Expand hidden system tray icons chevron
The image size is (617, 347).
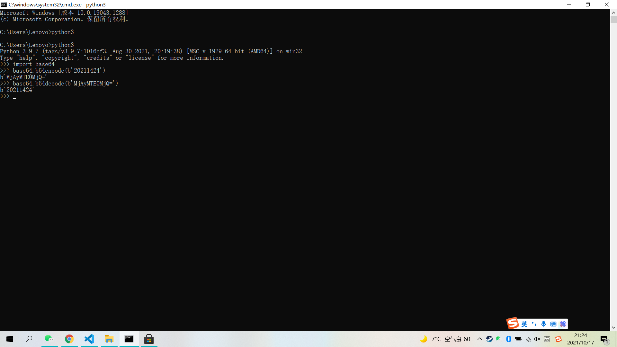pos(479,339)
